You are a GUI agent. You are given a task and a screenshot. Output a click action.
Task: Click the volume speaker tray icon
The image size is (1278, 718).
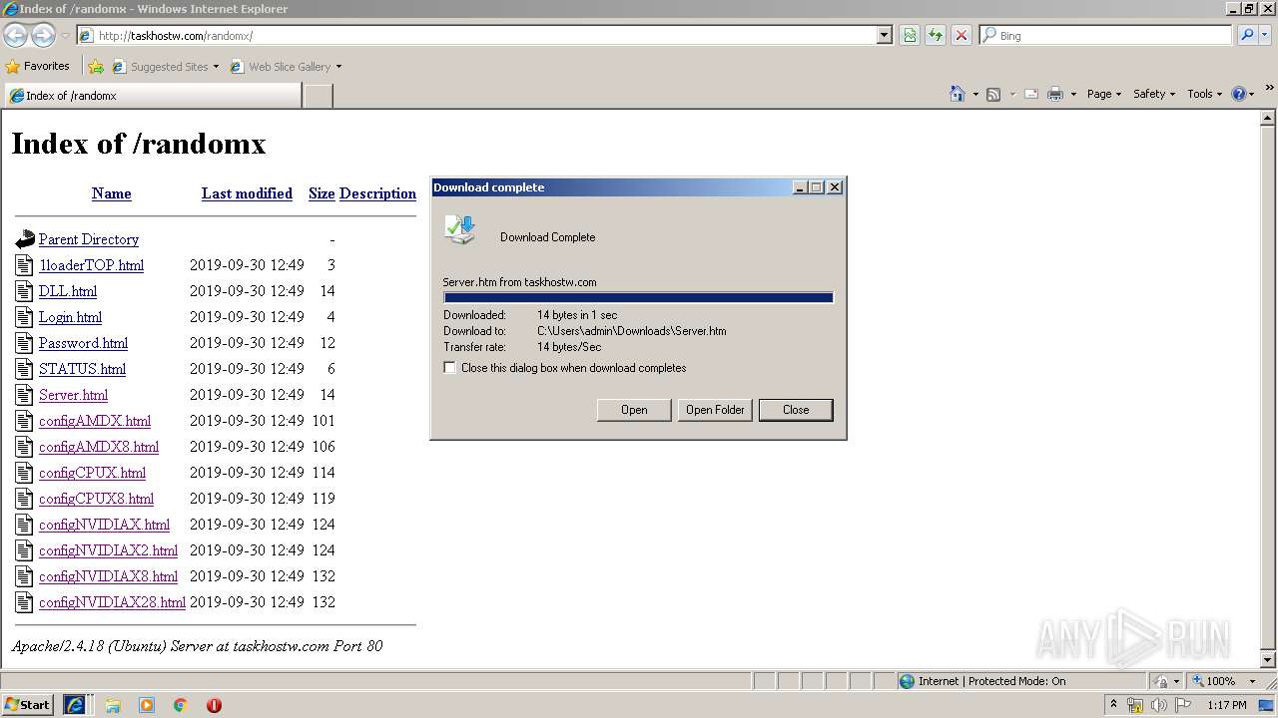click(x=1158, y=705)
